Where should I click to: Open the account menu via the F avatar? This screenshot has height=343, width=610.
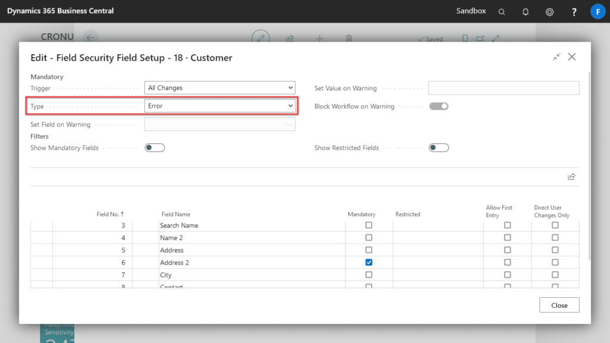tap(598, 11)
